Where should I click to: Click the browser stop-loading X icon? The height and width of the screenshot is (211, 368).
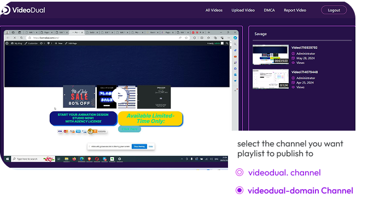click(x=15, y=38)
